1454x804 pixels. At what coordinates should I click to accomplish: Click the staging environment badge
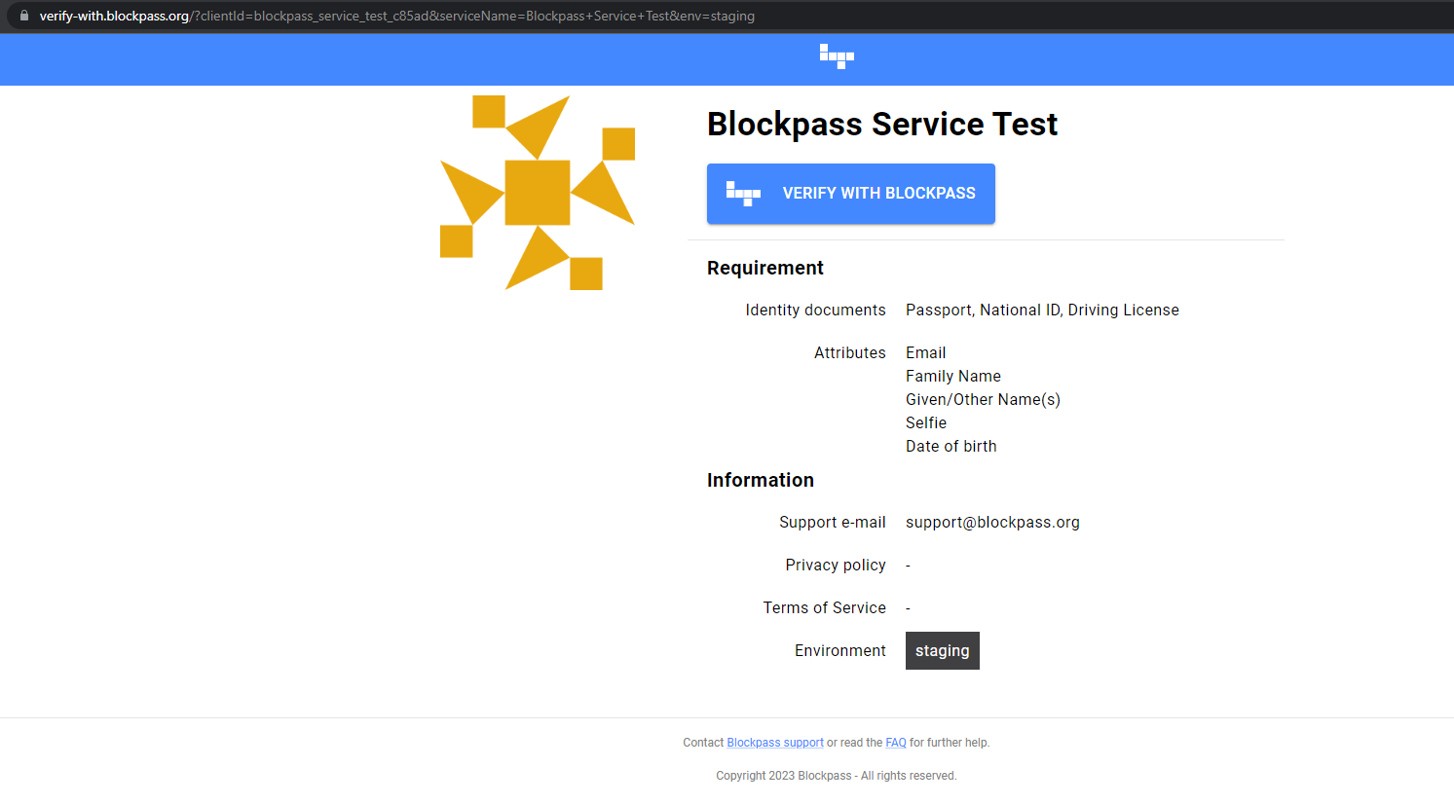click(943, 650)
